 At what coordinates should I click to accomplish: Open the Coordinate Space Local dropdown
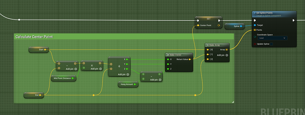tap(273, 38)
